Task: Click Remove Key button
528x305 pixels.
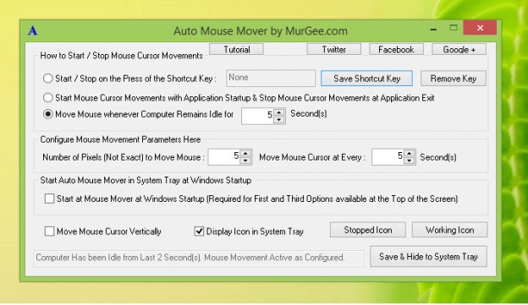Action: tap(454, 79)
